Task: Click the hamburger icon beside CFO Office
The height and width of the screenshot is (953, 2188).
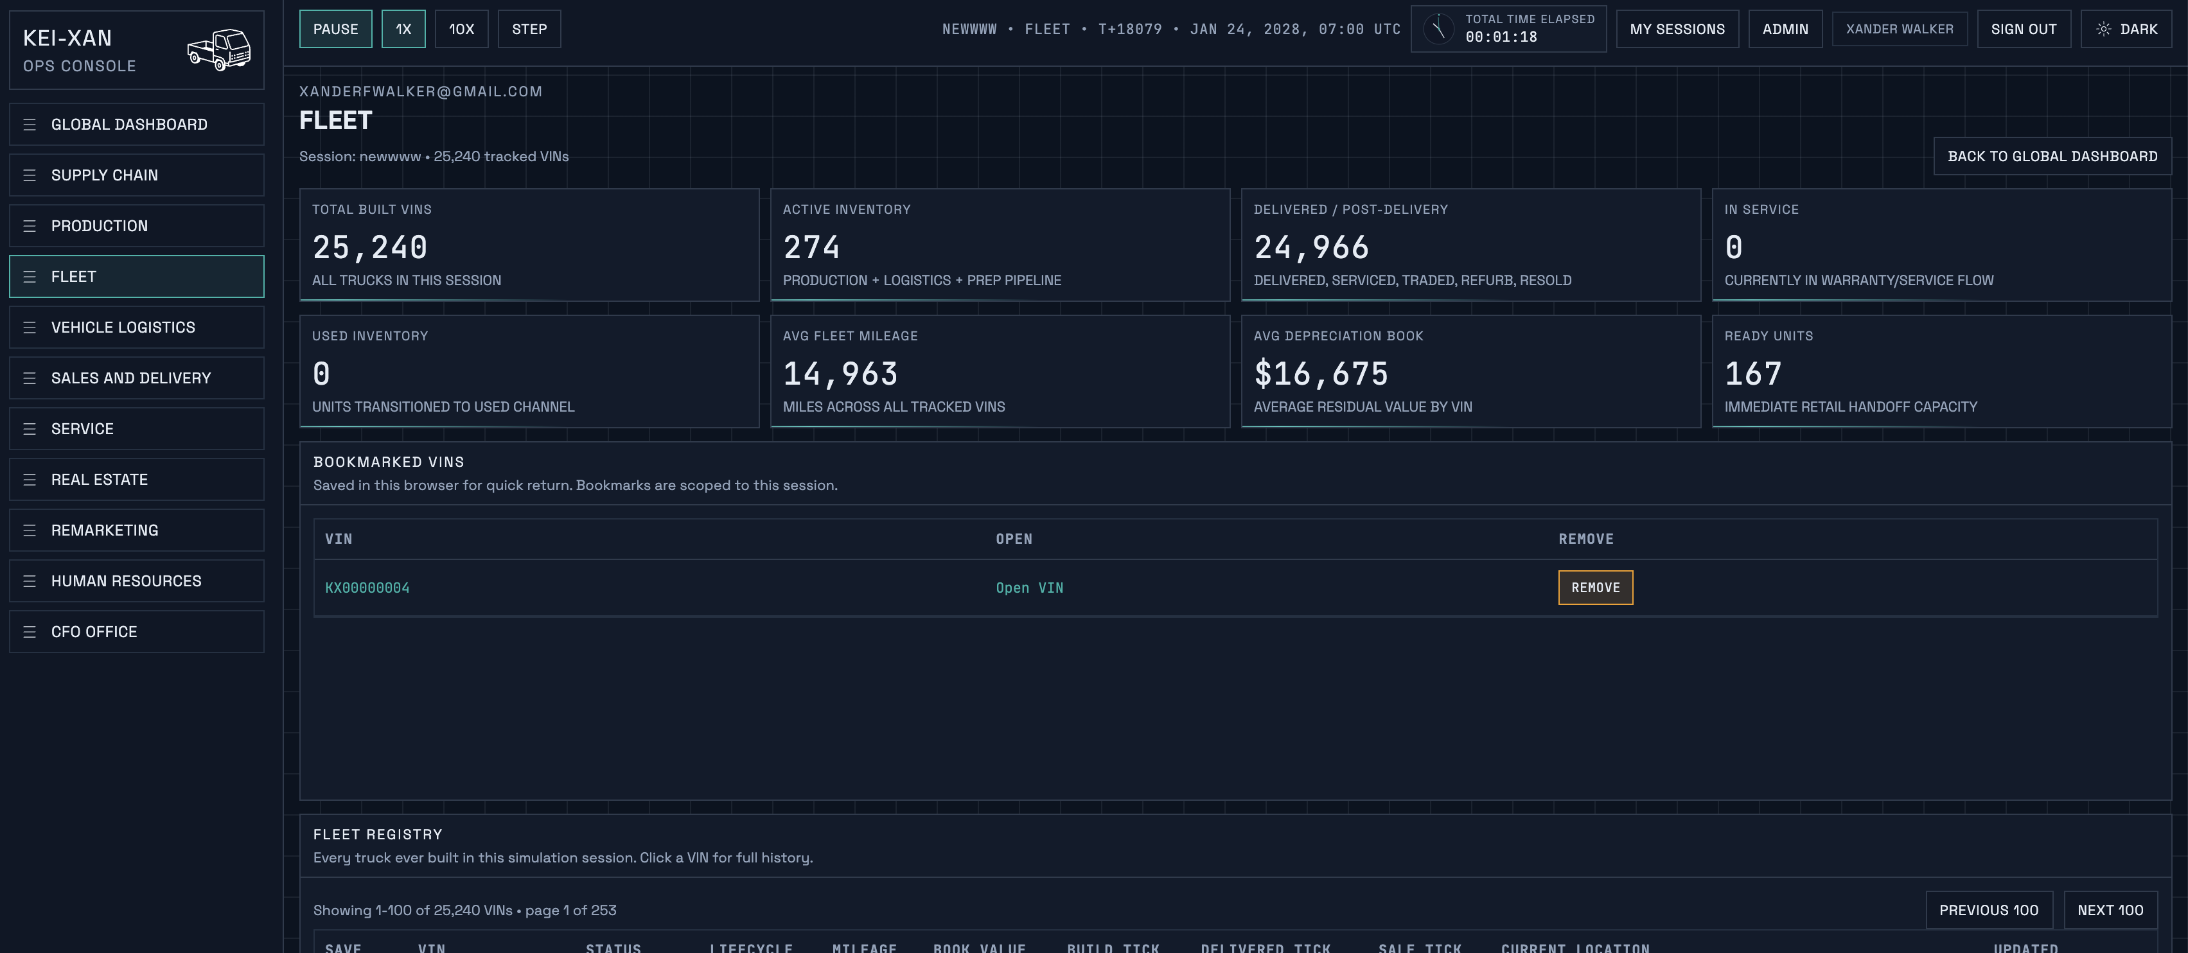Action: pyautogui.click(x=30, y=632)
